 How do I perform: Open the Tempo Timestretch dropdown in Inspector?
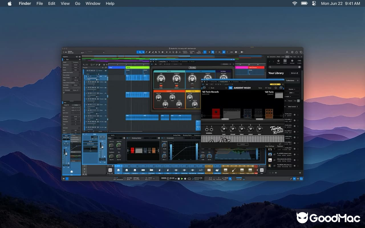click(x=76, y=62)
